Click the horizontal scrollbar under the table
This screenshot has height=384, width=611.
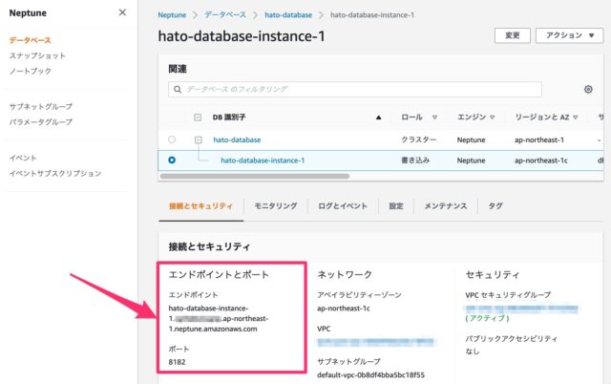(255, 176)
